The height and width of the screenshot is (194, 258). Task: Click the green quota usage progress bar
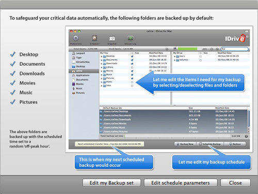[190, 49]
